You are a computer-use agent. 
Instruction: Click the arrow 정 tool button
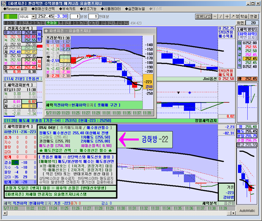pyautogui.click(x=235, y=16)
